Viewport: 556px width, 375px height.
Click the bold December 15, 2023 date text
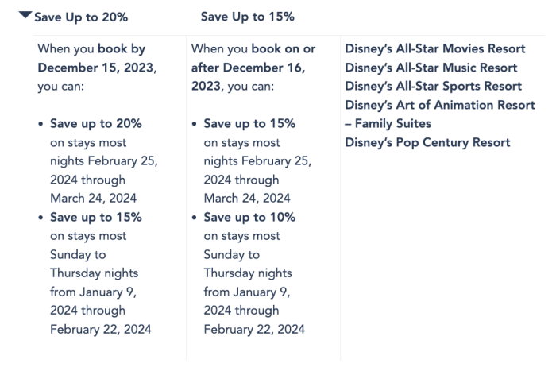[96, 68]
